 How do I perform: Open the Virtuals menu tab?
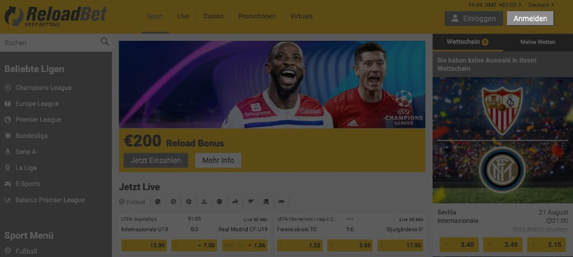tap(302, 16)
